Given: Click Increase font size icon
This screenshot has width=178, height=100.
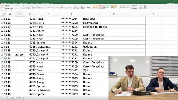Looking at the screenshot, I should 28,6.
